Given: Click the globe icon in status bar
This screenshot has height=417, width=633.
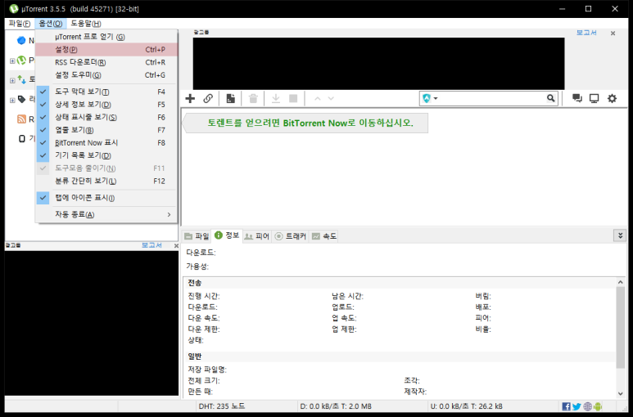Looking at the screenshot, I should tap(588, 406).
